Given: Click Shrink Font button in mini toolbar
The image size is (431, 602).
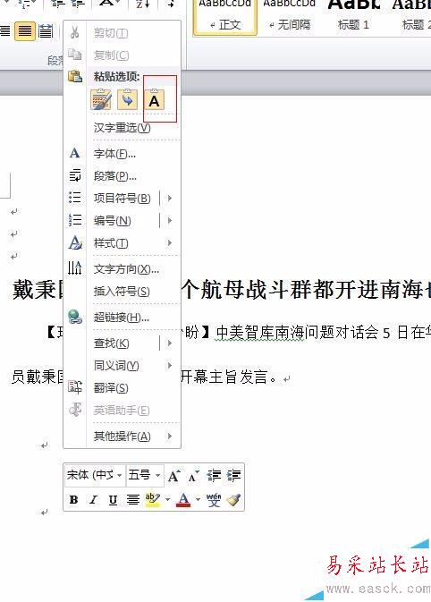Looking at the screenshot, I should pyautogui.click(x=194, y=476).
